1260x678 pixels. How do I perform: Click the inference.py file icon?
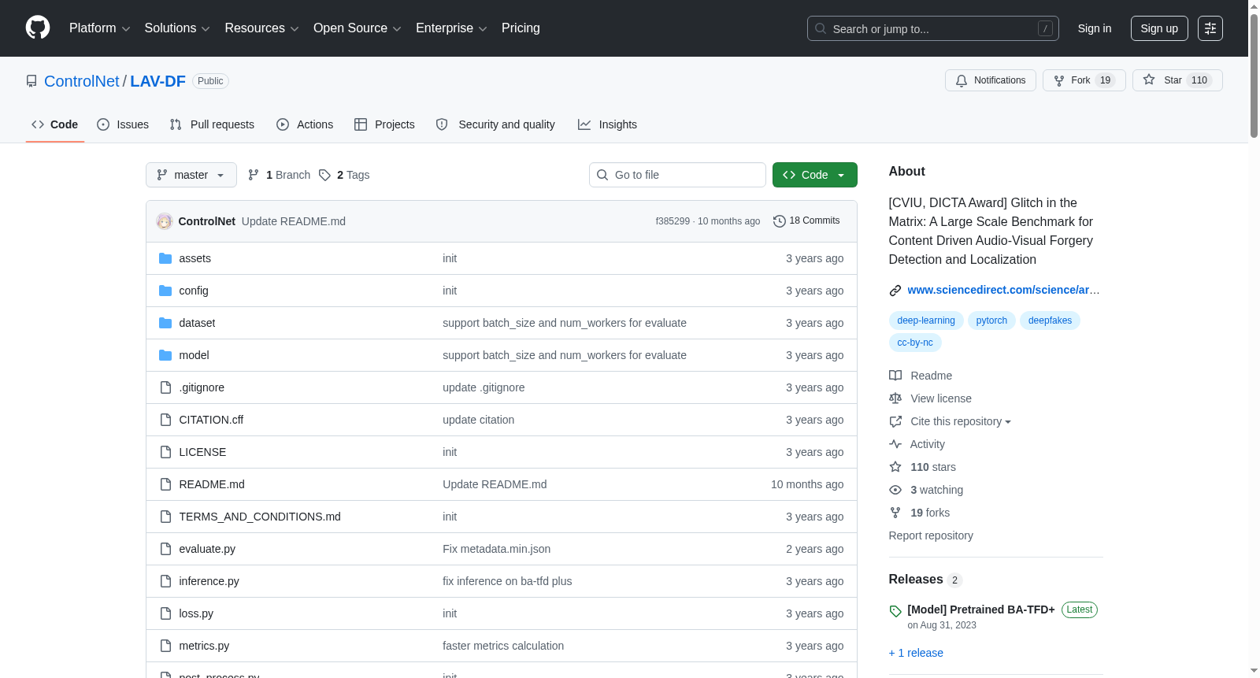tap(165, 581)
